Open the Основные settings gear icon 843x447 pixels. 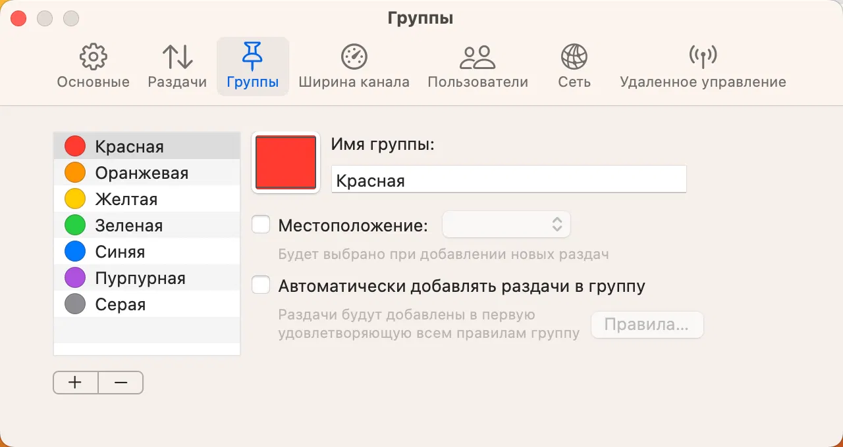point(93,57)
